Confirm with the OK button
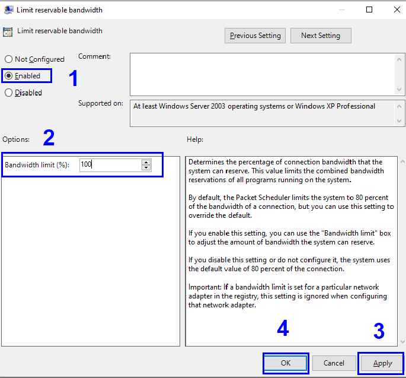The width and height of the screenshot is (406, 378). 286,363
